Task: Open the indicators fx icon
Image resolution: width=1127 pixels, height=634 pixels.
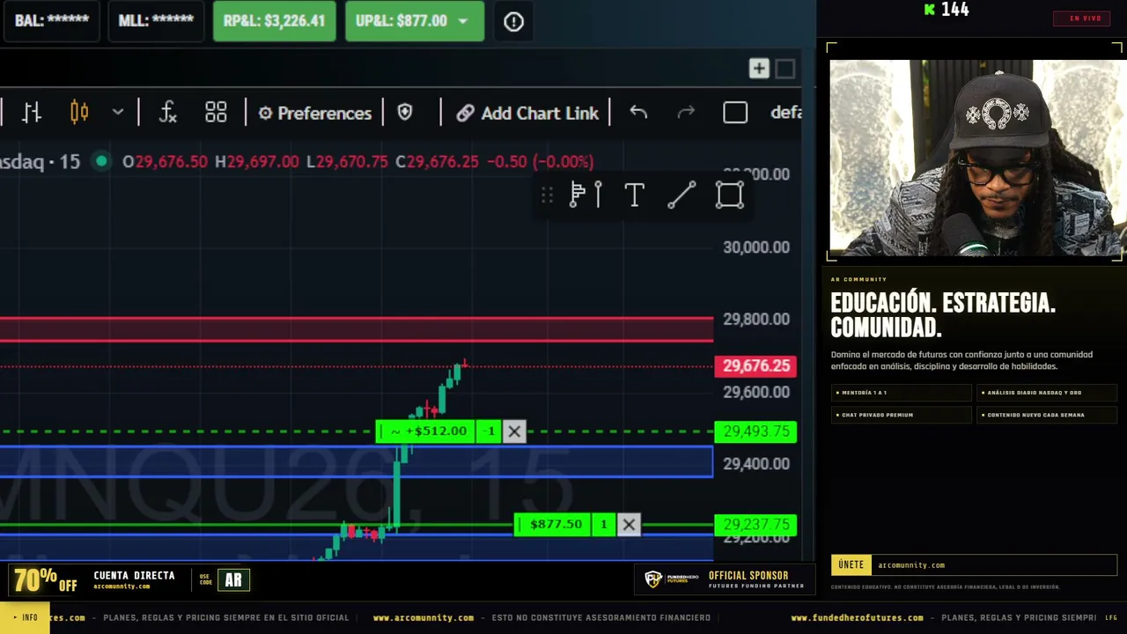Action: point(167,113)
